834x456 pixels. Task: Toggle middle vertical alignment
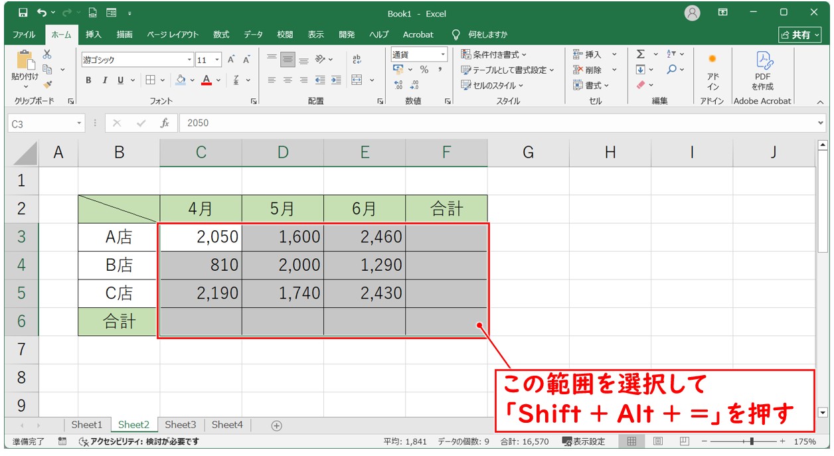(288, 60)
